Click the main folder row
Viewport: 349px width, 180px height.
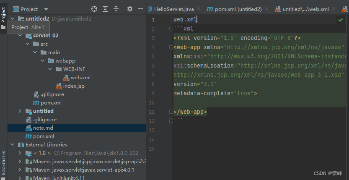[x=77, y=52]
